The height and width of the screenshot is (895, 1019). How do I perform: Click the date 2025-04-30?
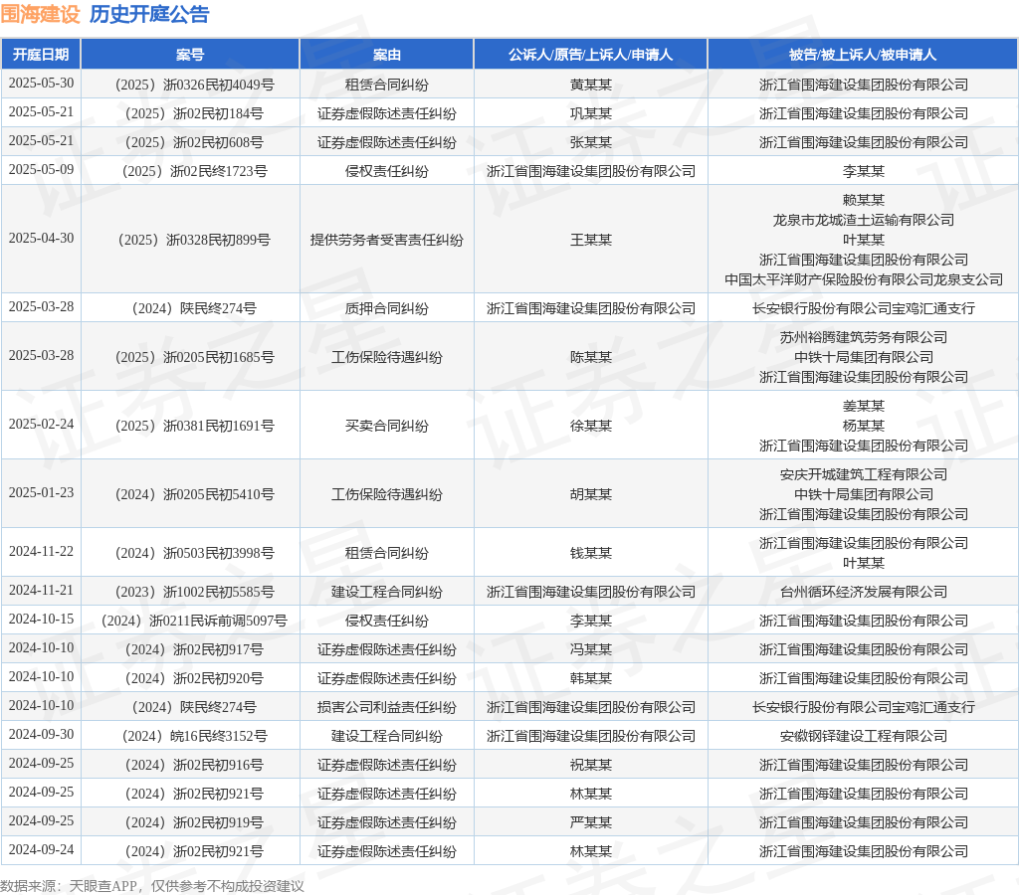click(x=41, y=239)
